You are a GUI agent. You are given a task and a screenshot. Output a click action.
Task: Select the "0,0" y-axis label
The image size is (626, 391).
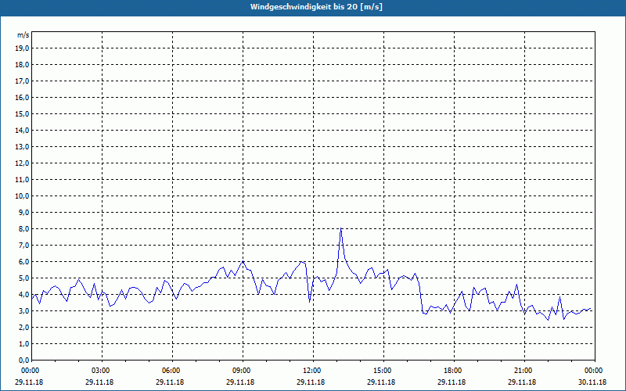[x=23, y=361]
